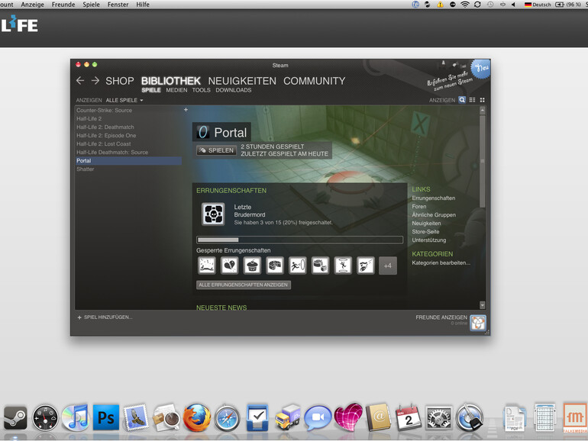Open the Community tab
The height and width of the screenshot is (441, 588).
tap(314, 81)
